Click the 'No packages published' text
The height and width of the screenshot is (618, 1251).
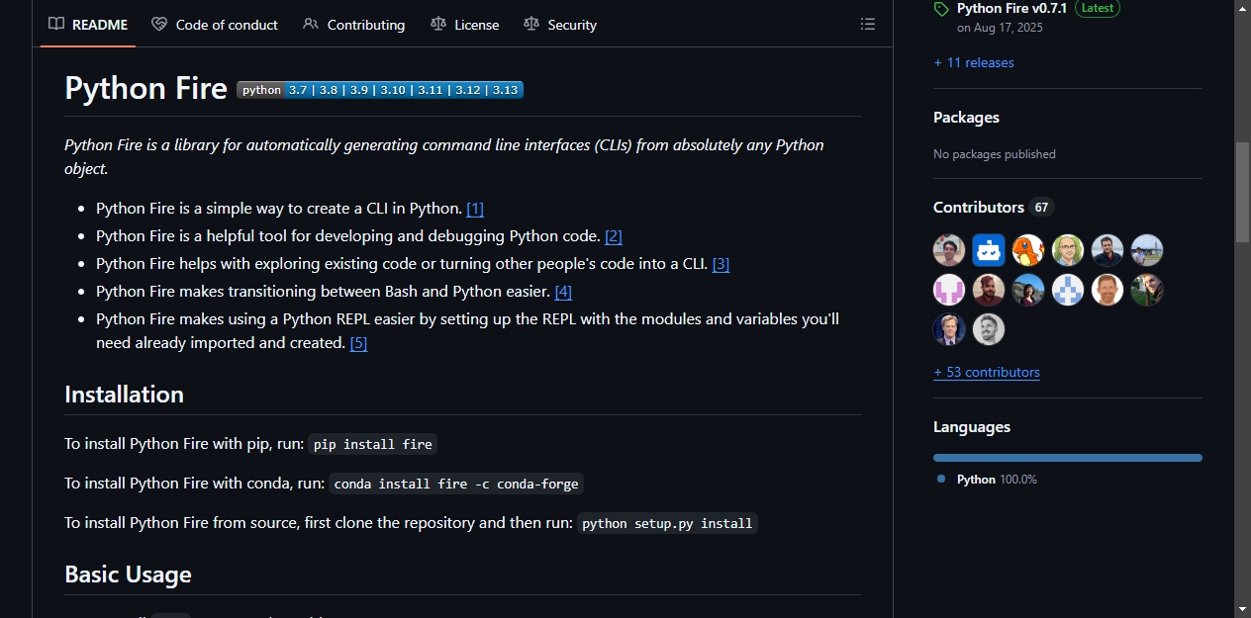pos(995,154)
